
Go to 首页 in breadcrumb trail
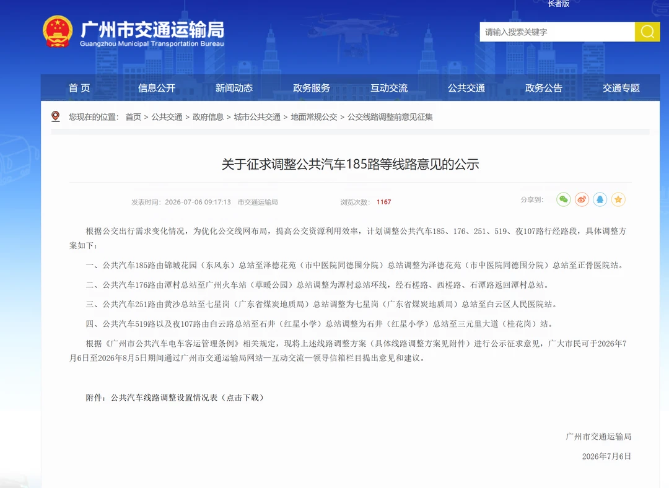tap(133, 117)
